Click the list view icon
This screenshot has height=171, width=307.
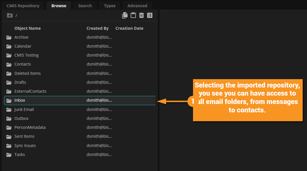tap(150, 15)
